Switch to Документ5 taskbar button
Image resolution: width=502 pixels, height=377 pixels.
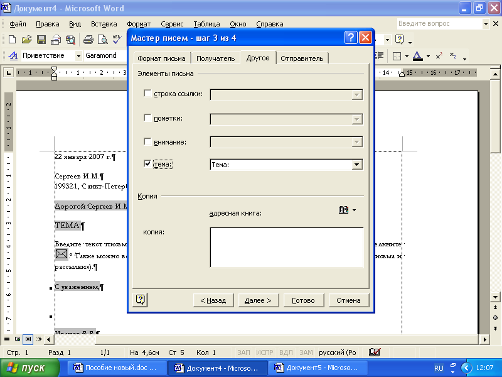pos(317,368)
